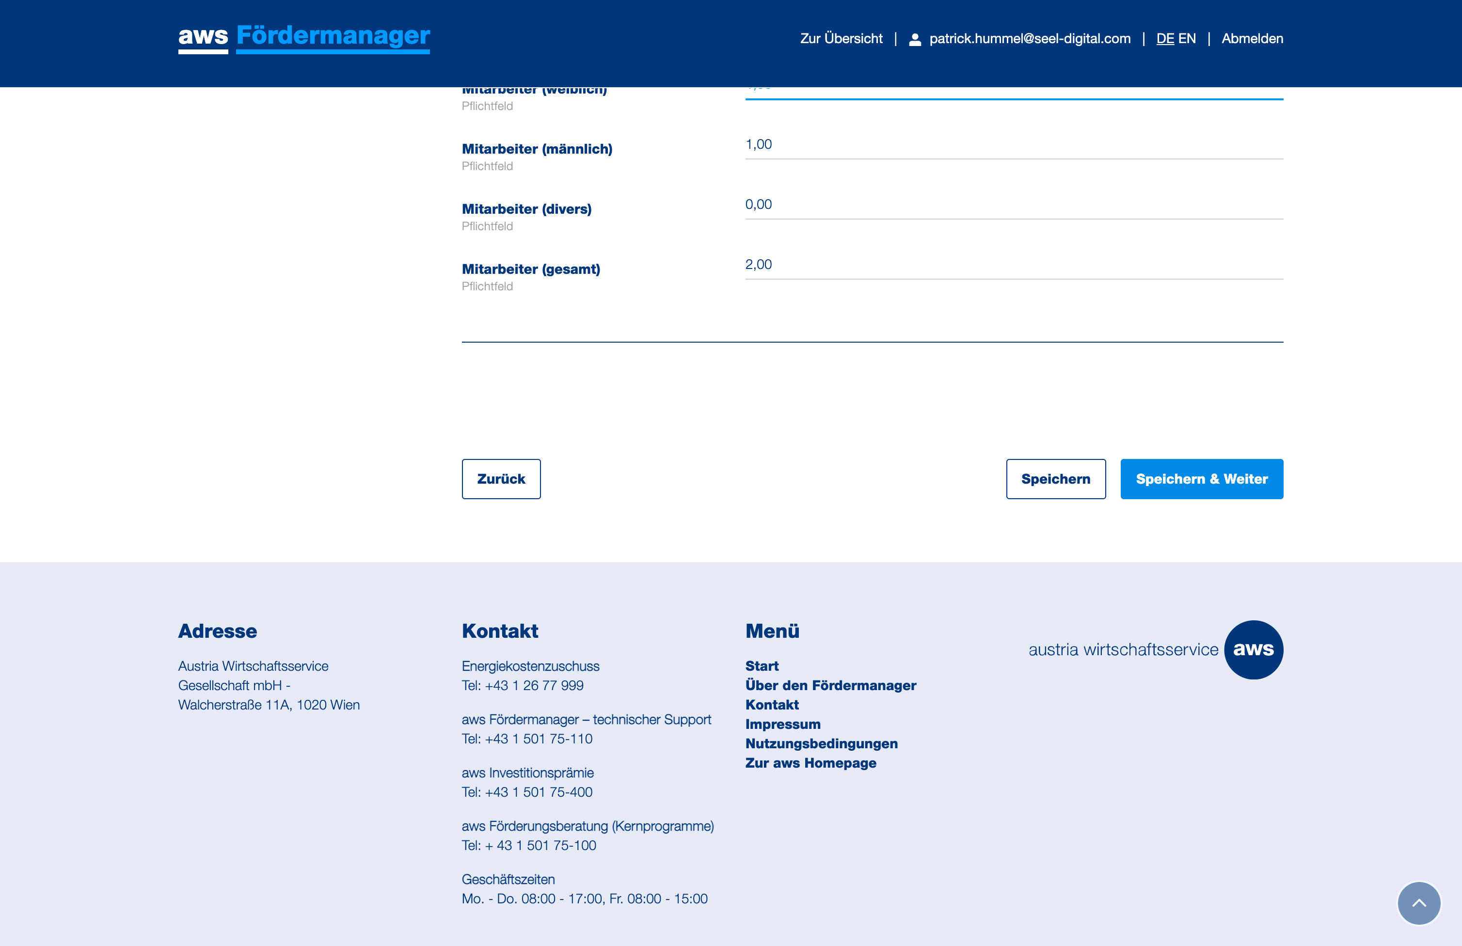Viewport: 1462px width, 946px height.
Task: Click the user profile icon in header
Action: [x=915, y=39]
